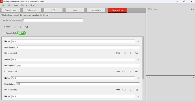195x102 pixels.
Task: Click the Pin 4 name field
Action: click(73, 96)
